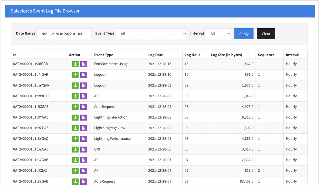Viewport: 319px width, 186px height.
Task: View the OneCommerceUsage log file contents
Action: (83, 64)
